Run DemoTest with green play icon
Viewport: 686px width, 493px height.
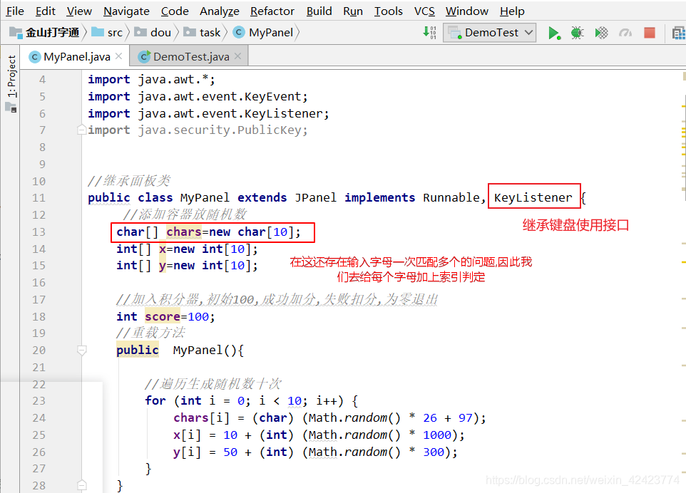click(x=554, y=33)
